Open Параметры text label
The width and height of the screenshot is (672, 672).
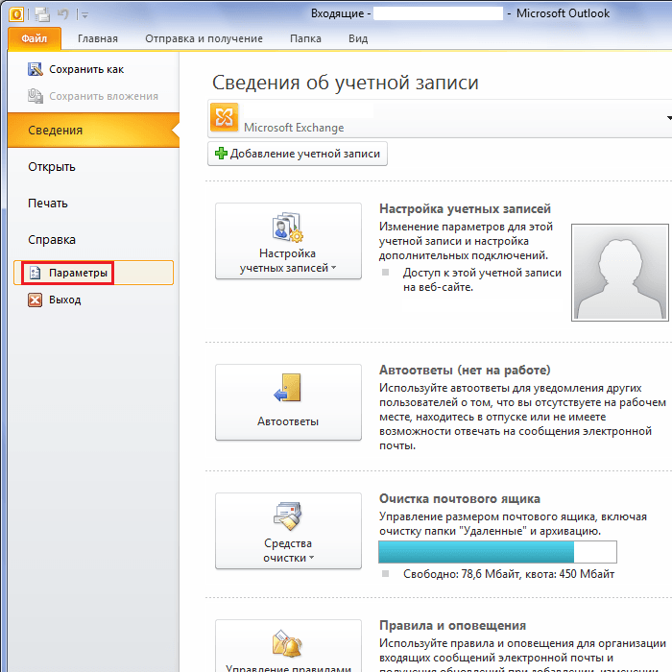click(x=78, y=273)
